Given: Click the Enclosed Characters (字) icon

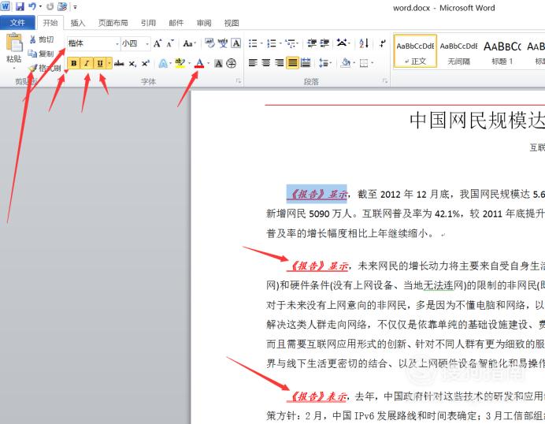Looking at the screenshot, I should point(231,63).
